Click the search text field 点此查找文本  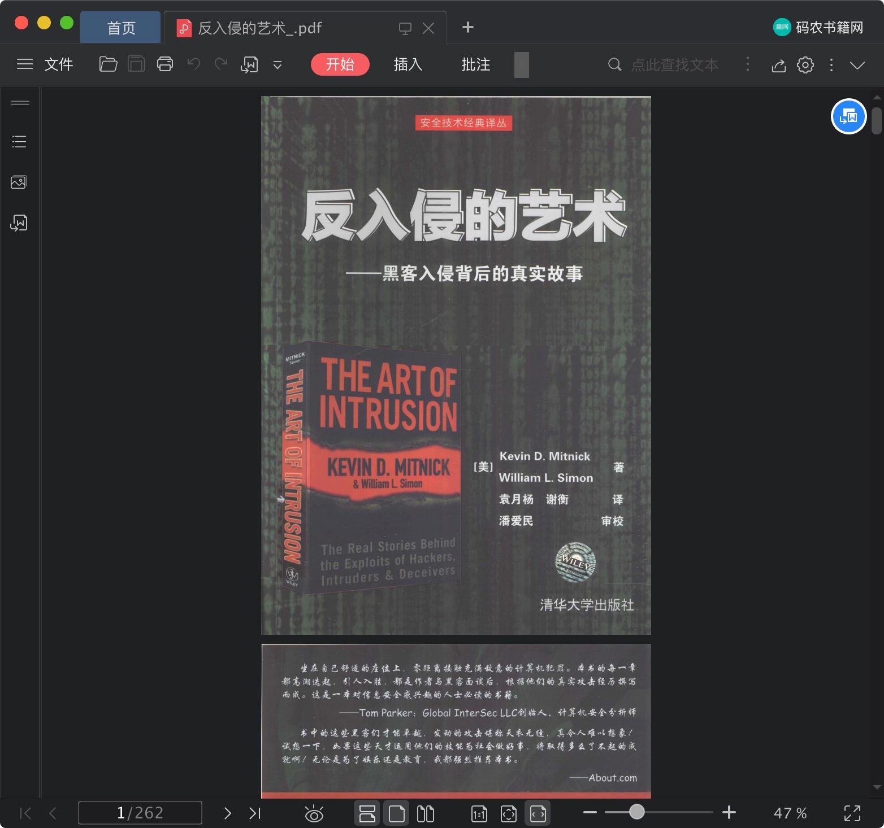pyautogui.click(x=675, y=64)
